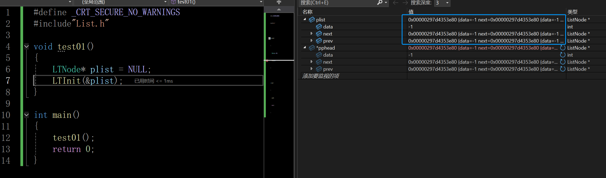Click the int type cell of plist's data

[x=570, y=27]
